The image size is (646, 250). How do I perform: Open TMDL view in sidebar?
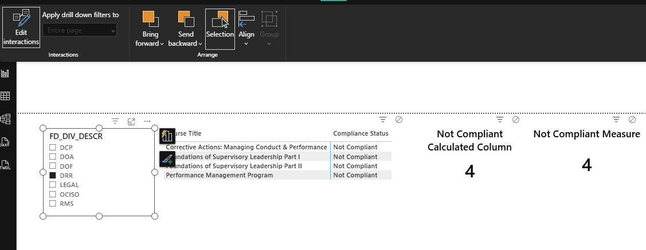click(5, 165)
